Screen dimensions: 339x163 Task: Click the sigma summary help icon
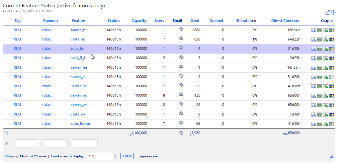coord(5,132)
